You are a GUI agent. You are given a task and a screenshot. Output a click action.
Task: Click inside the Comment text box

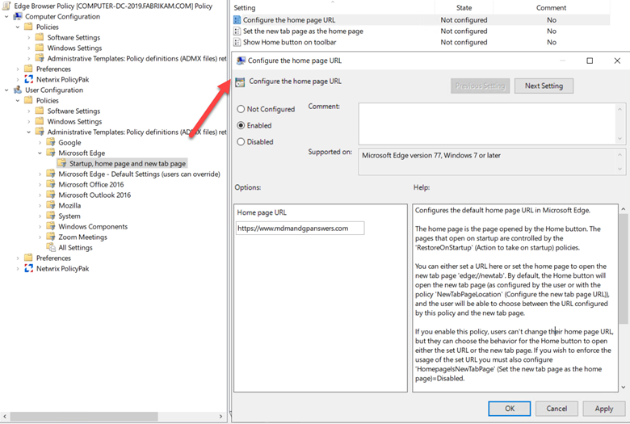(488, 124)
